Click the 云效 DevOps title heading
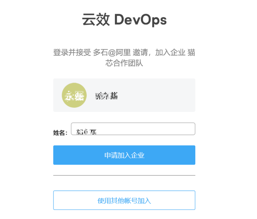Viewport: 257px width, 219px height. pos(124,20)
